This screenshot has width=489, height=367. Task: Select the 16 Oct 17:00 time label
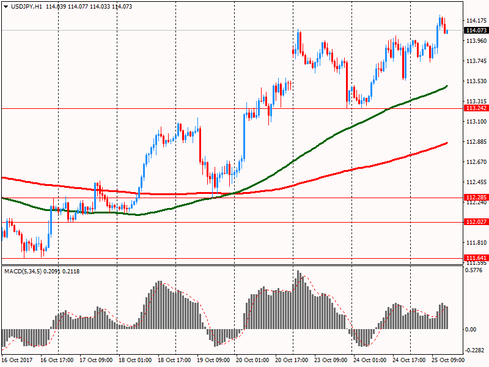57,360
